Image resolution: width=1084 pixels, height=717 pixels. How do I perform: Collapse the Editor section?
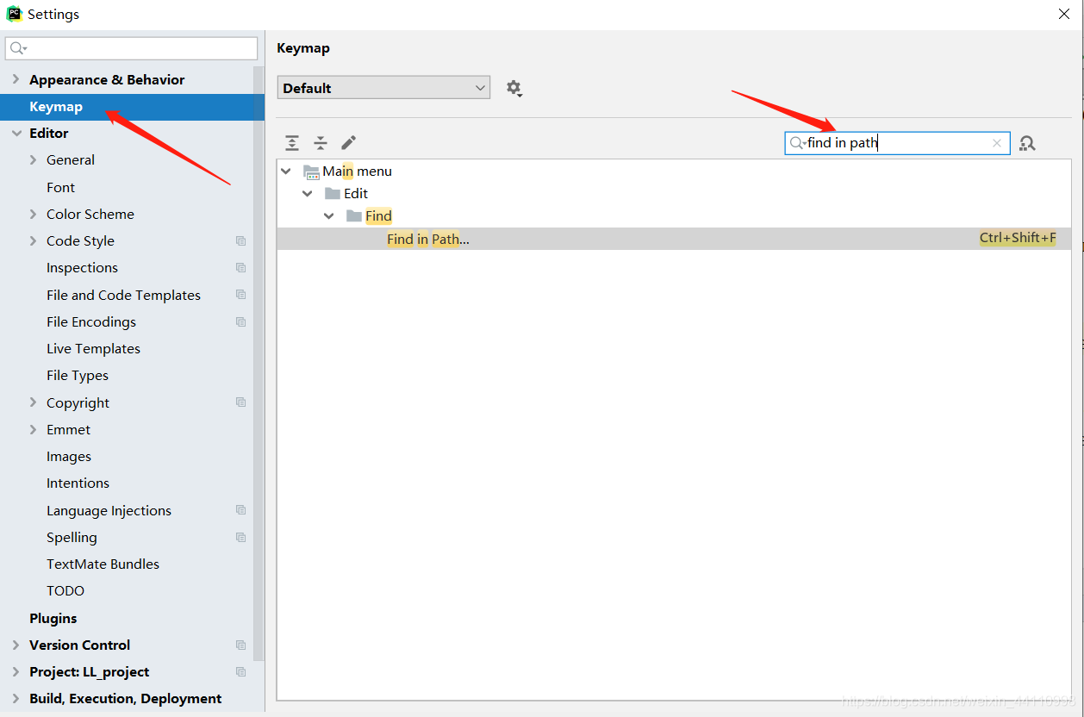coord(17,133)
